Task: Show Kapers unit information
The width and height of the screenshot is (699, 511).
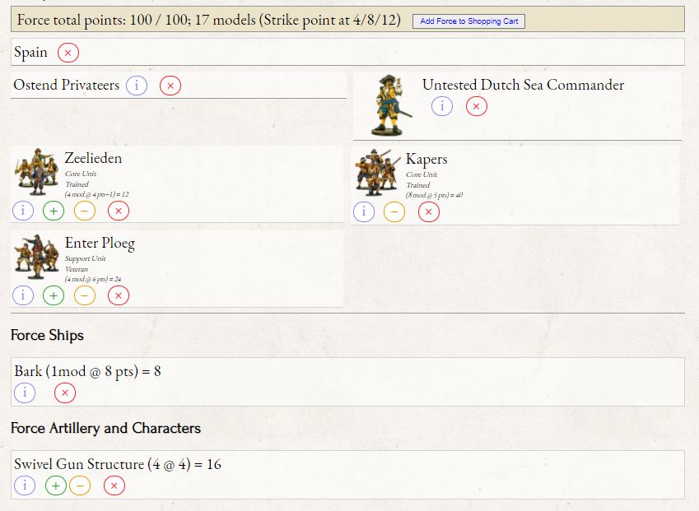Action: (364, 211)
